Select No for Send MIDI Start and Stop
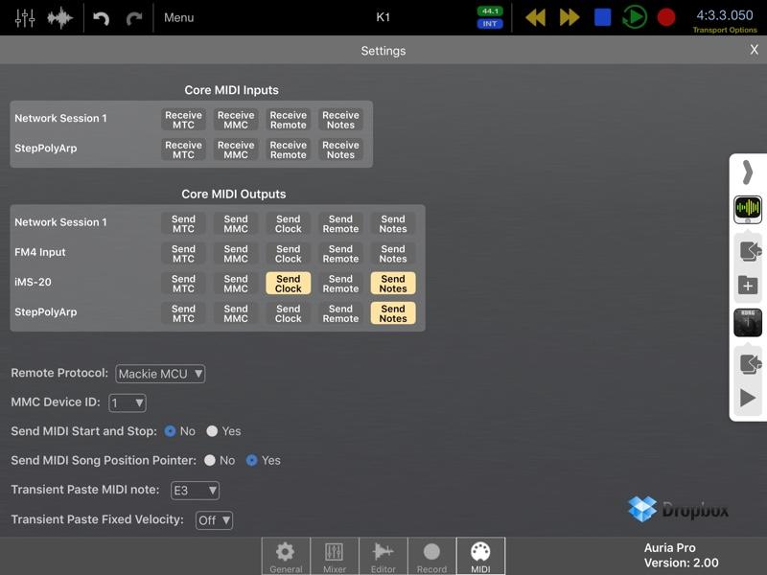This screenshot has width=767, height=575. (x=171, y=431)
